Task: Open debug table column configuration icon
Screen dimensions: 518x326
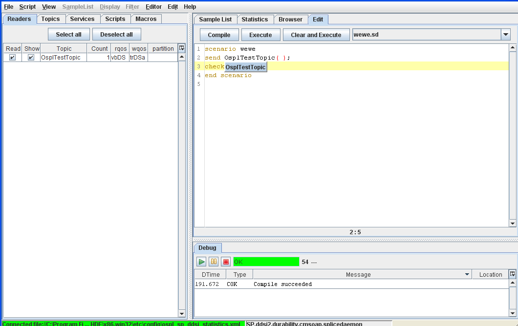Action: point(513,274)
